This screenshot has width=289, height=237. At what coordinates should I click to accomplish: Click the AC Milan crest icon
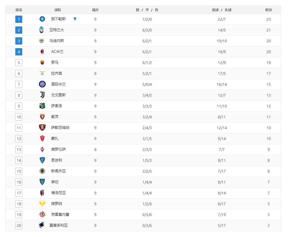point(42,52)
